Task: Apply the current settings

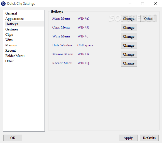Action: pyautogui.click(x=128, y=138)
